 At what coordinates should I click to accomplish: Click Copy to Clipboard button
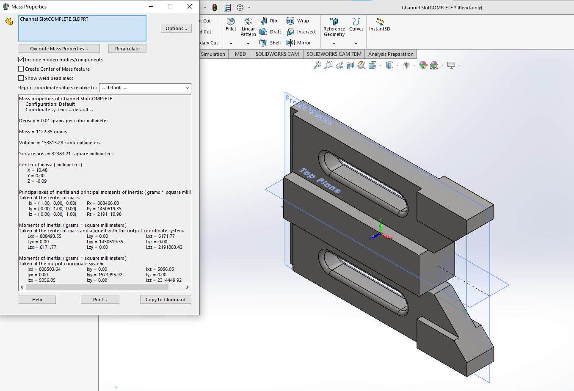pos(166,300)
